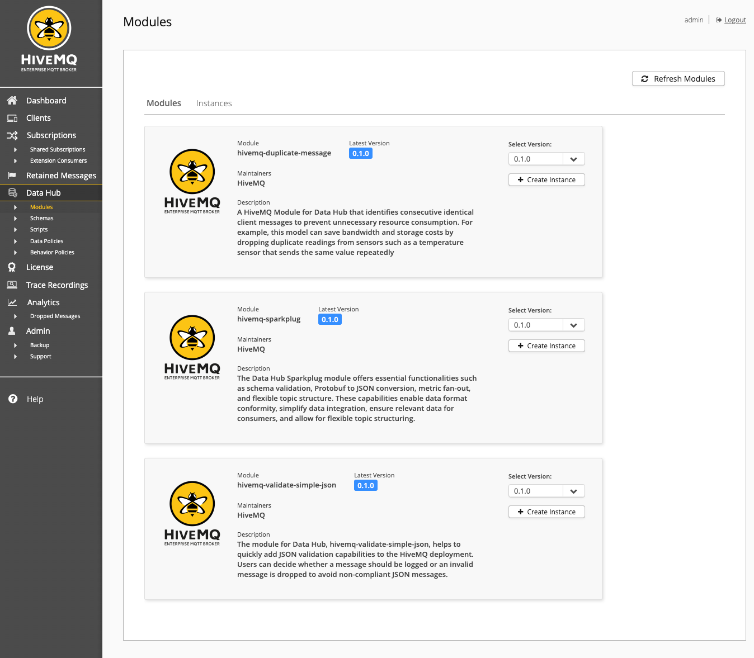The height and width of the screenshot is (658, 754).
Task: Click the Retained Messages flag icon
Action: (12, 176)
